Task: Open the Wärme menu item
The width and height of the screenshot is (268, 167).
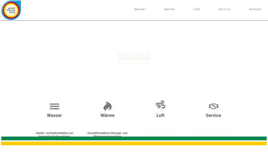Action: 170,9
